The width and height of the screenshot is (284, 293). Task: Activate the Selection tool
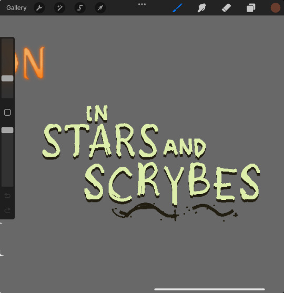click(x=80, y=8)
